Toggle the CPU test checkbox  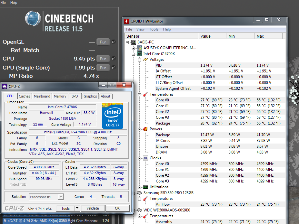pyautogui.click(x=114, y=59)
